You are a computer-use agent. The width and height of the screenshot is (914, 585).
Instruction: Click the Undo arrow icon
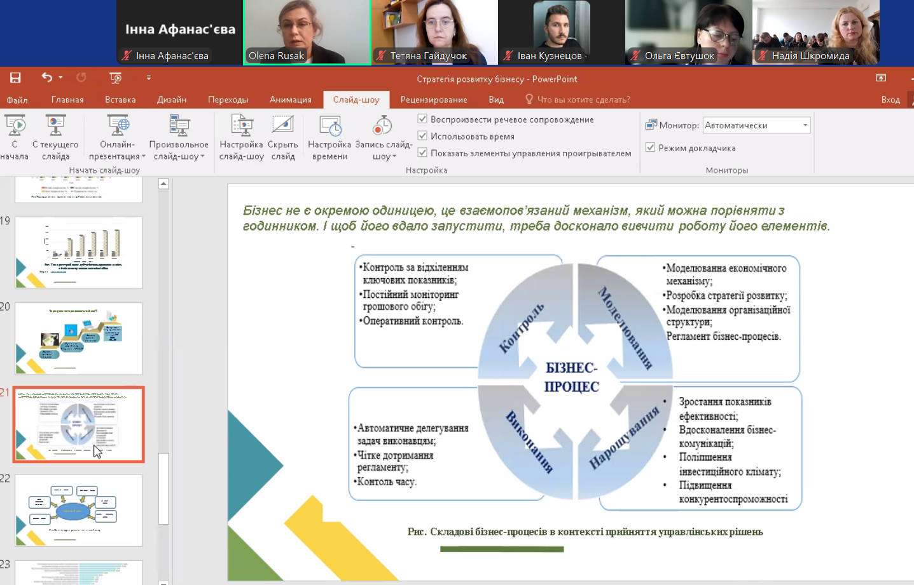(x=46, y=77)
